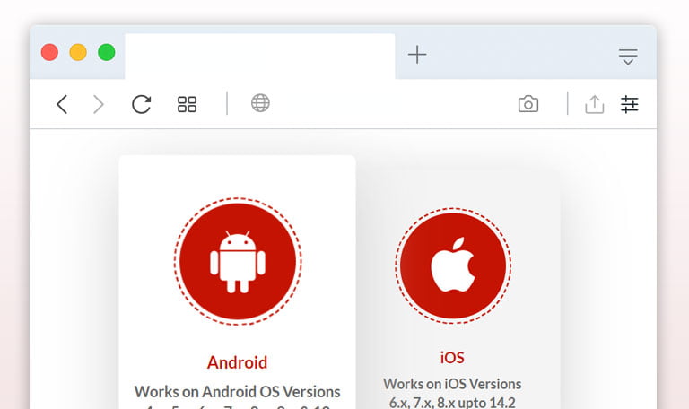Open the tab list dropdown arrow
The image size is (689, 409).
pyautogui.click(x=628, y=57)
